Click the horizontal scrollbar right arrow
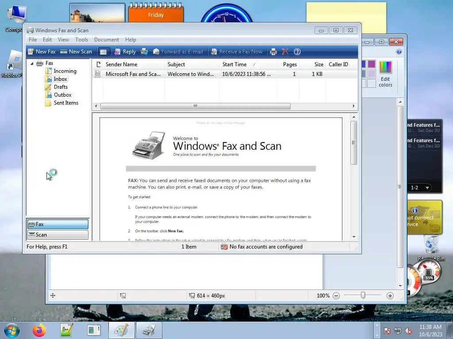 tap(353, 106)
